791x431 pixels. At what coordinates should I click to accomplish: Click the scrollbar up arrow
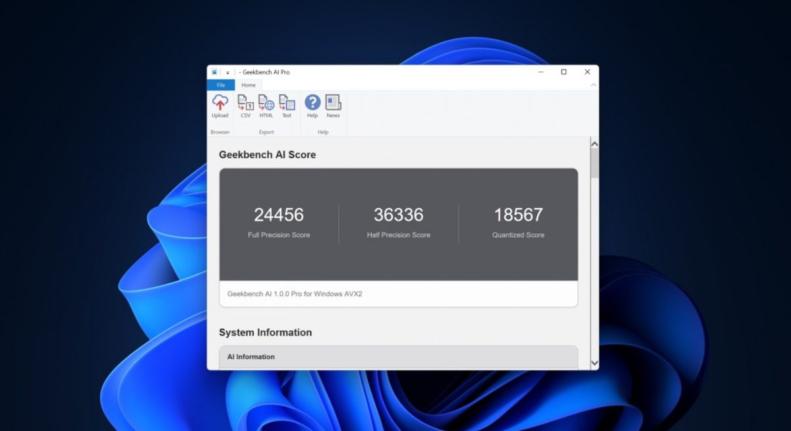pos(594,143)
